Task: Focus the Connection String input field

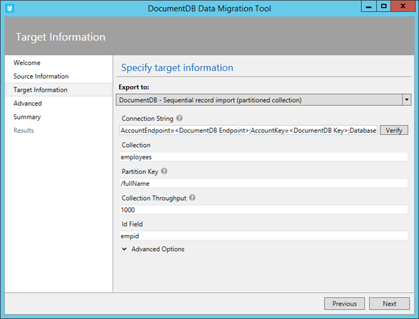Action: (247, 130)
